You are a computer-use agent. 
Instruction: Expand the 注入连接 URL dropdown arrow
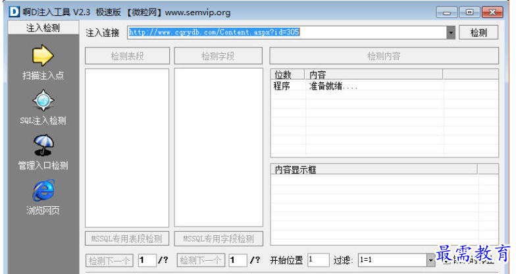click(x=450, y=33)
